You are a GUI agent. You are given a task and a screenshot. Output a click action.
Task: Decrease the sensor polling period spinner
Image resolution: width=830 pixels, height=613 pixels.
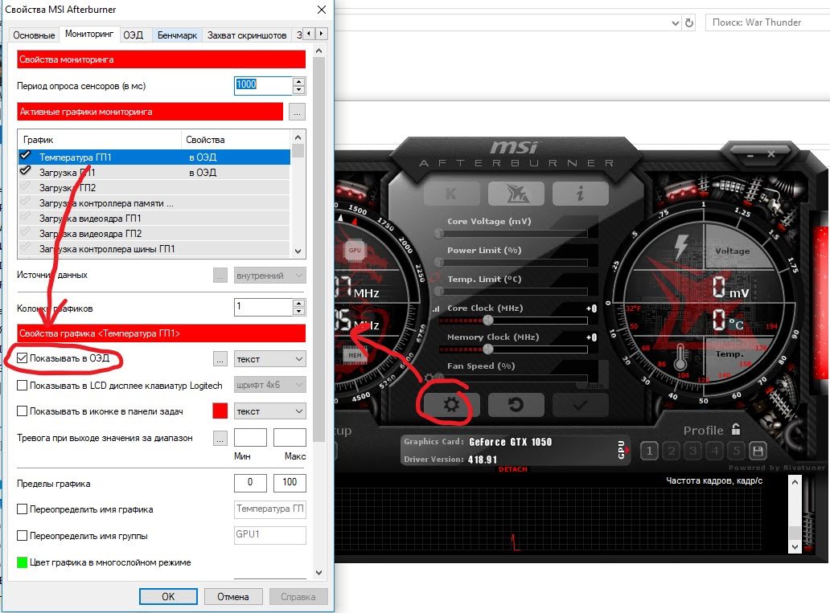[x=299, y=90]
